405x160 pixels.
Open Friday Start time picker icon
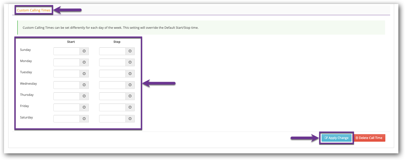point(84,107)
